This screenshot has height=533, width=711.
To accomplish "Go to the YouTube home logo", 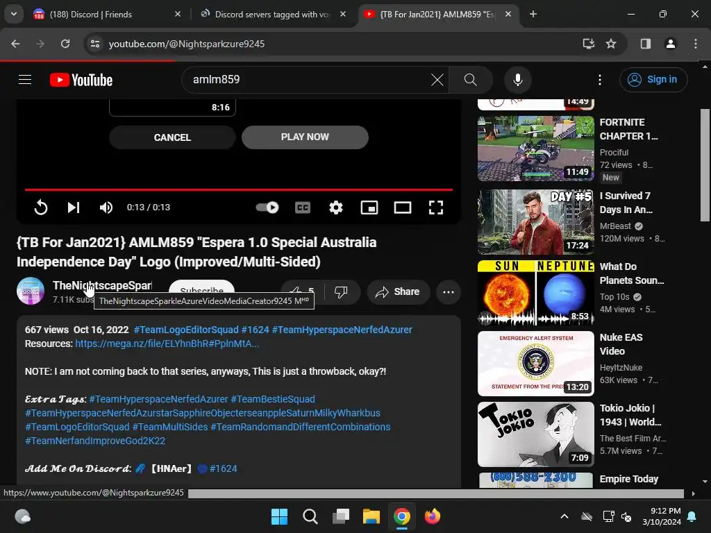I will (x=81, y=80).
